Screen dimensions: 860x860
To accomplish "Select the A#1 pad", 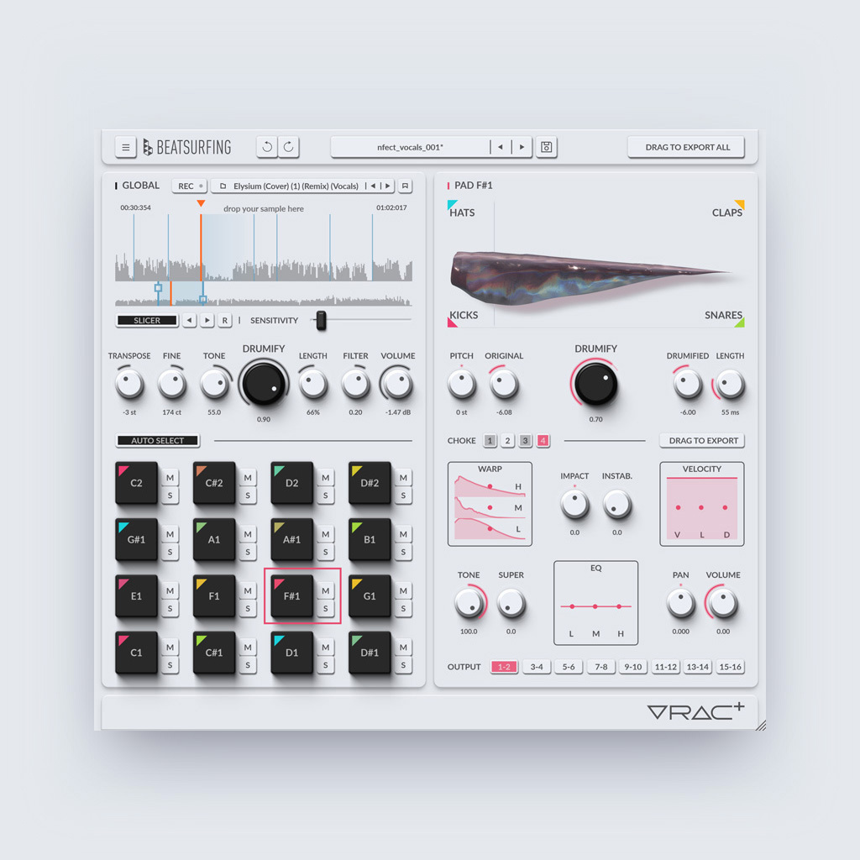I will pos(291,539).
